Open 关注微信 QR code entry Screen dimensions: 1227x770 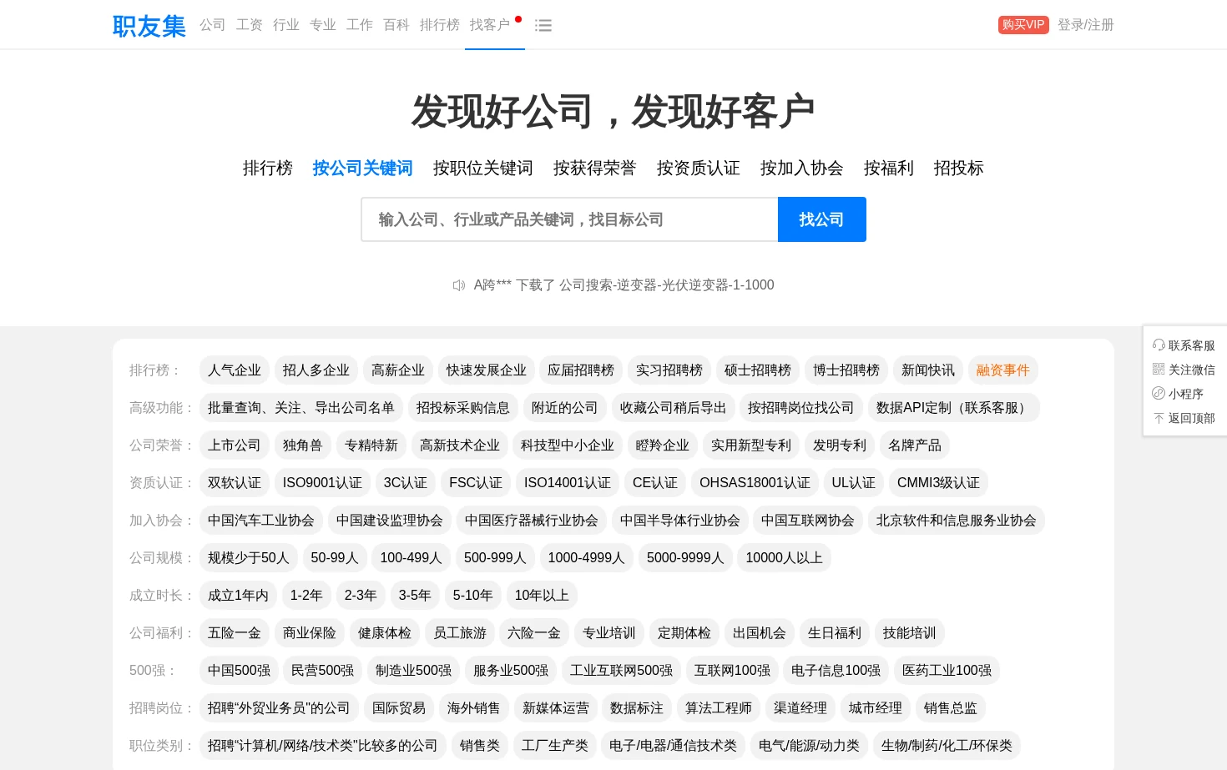click(1184, 370)
